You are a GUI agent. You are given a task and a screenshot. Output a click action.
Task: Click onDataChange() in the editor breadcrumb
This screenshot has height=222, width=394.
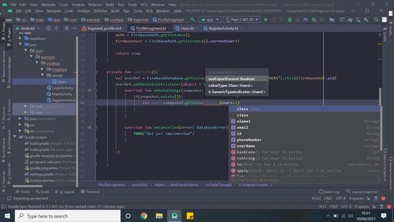pos(219,185)
